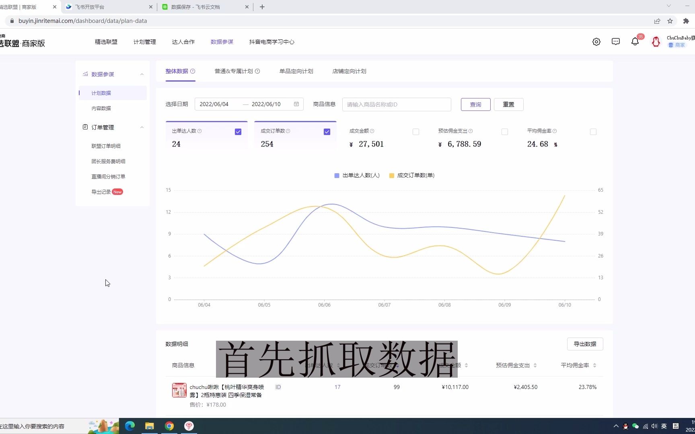Uncheck the 出单达人数 metric checkbox
Viewport: 695px width, 434px height.
pyautogui.click(x=238, y=132)
